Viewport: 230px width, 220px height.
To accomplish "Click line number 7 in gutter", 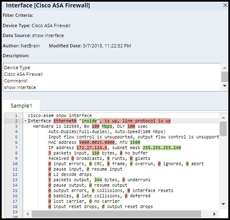I will pos(16,147).
